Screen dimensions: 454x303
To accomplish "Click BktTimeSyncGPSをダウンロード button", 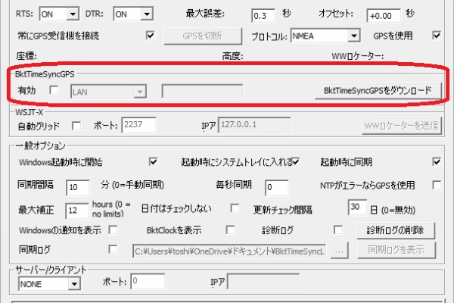I will coord(377,91).
